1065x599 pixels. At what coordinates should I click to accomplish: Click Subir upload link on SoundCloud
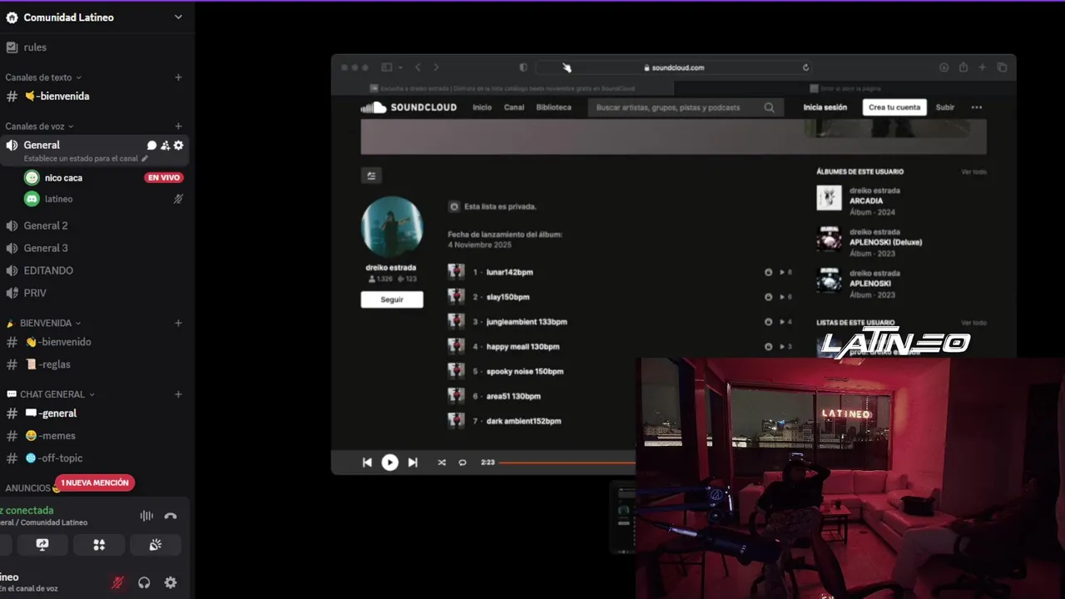point(945,107)
